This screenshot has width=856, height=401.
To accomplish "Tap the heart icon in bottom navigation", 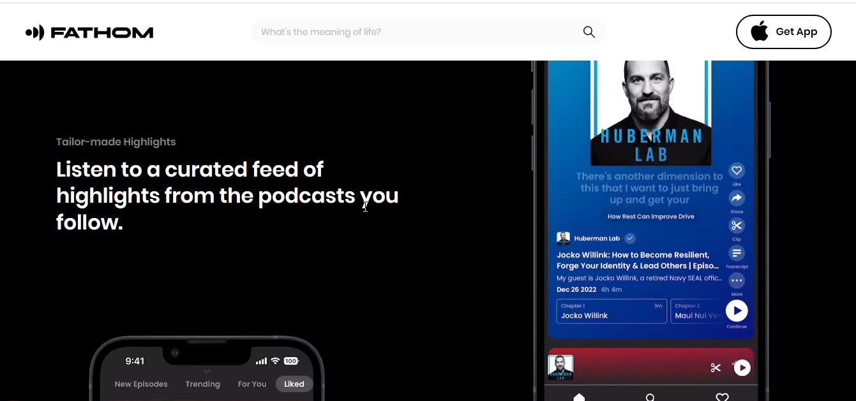I will 722,397.
